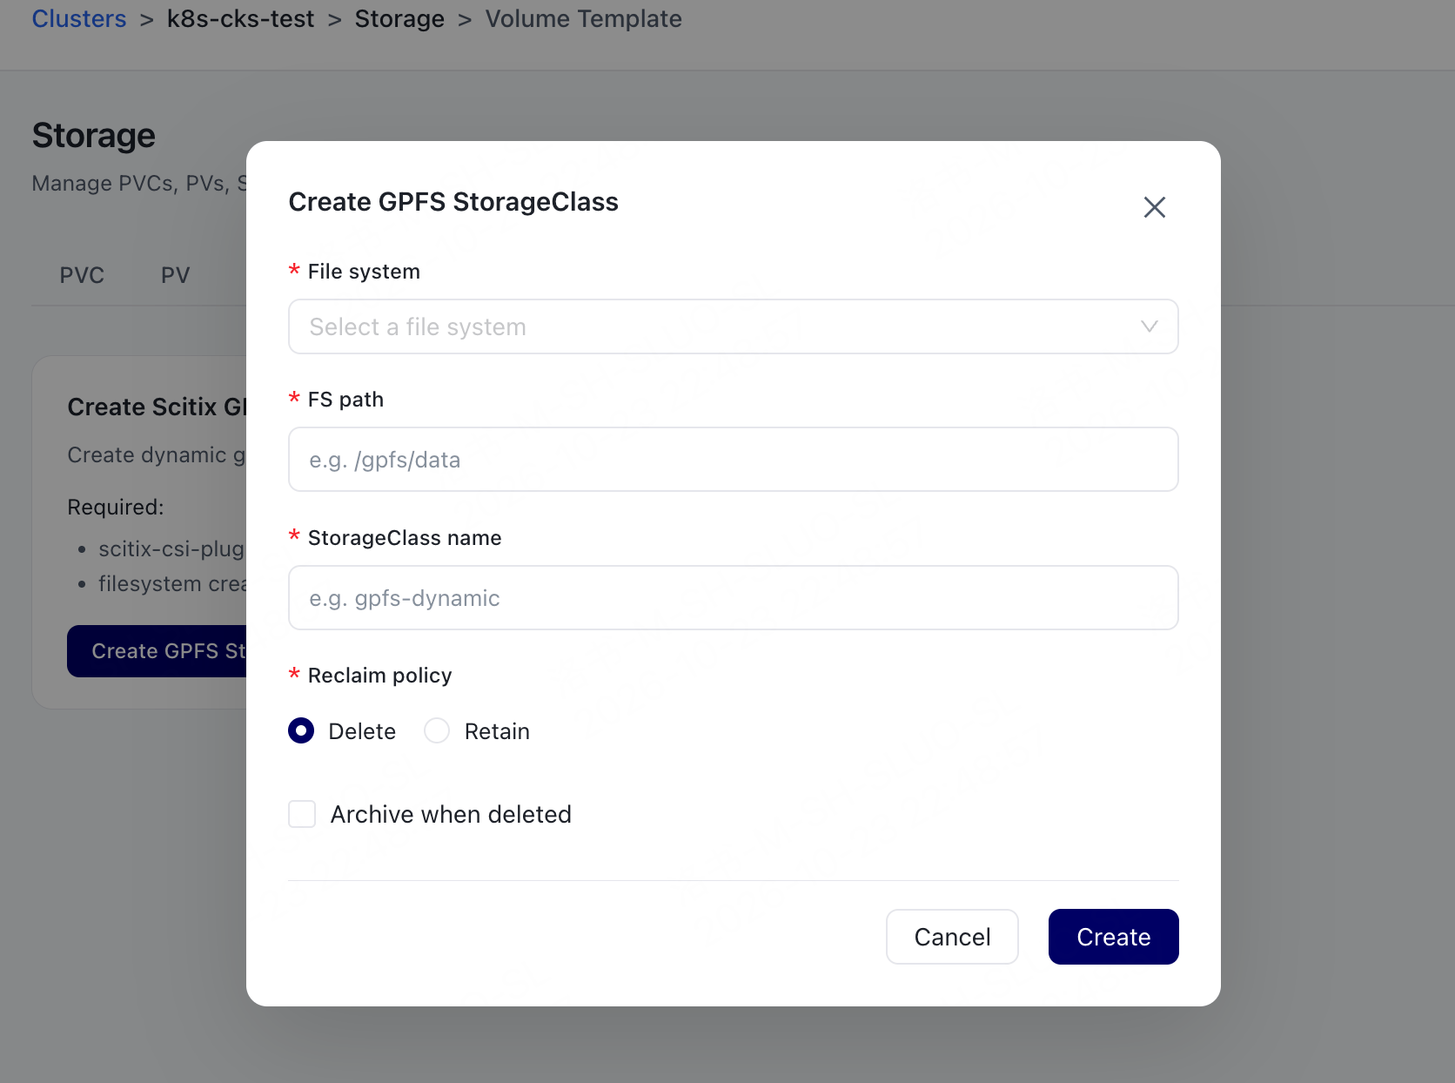1455x1083 pixels.
Task: Switch to the PV tab
Action: pyautogui.click(x=175, y=275)
